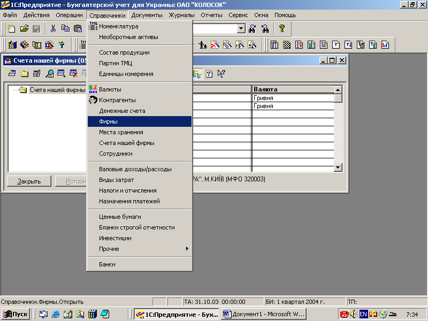428x321 pixels.
Task: Click the document question mark description icon
Action: (x=209, y=74)
